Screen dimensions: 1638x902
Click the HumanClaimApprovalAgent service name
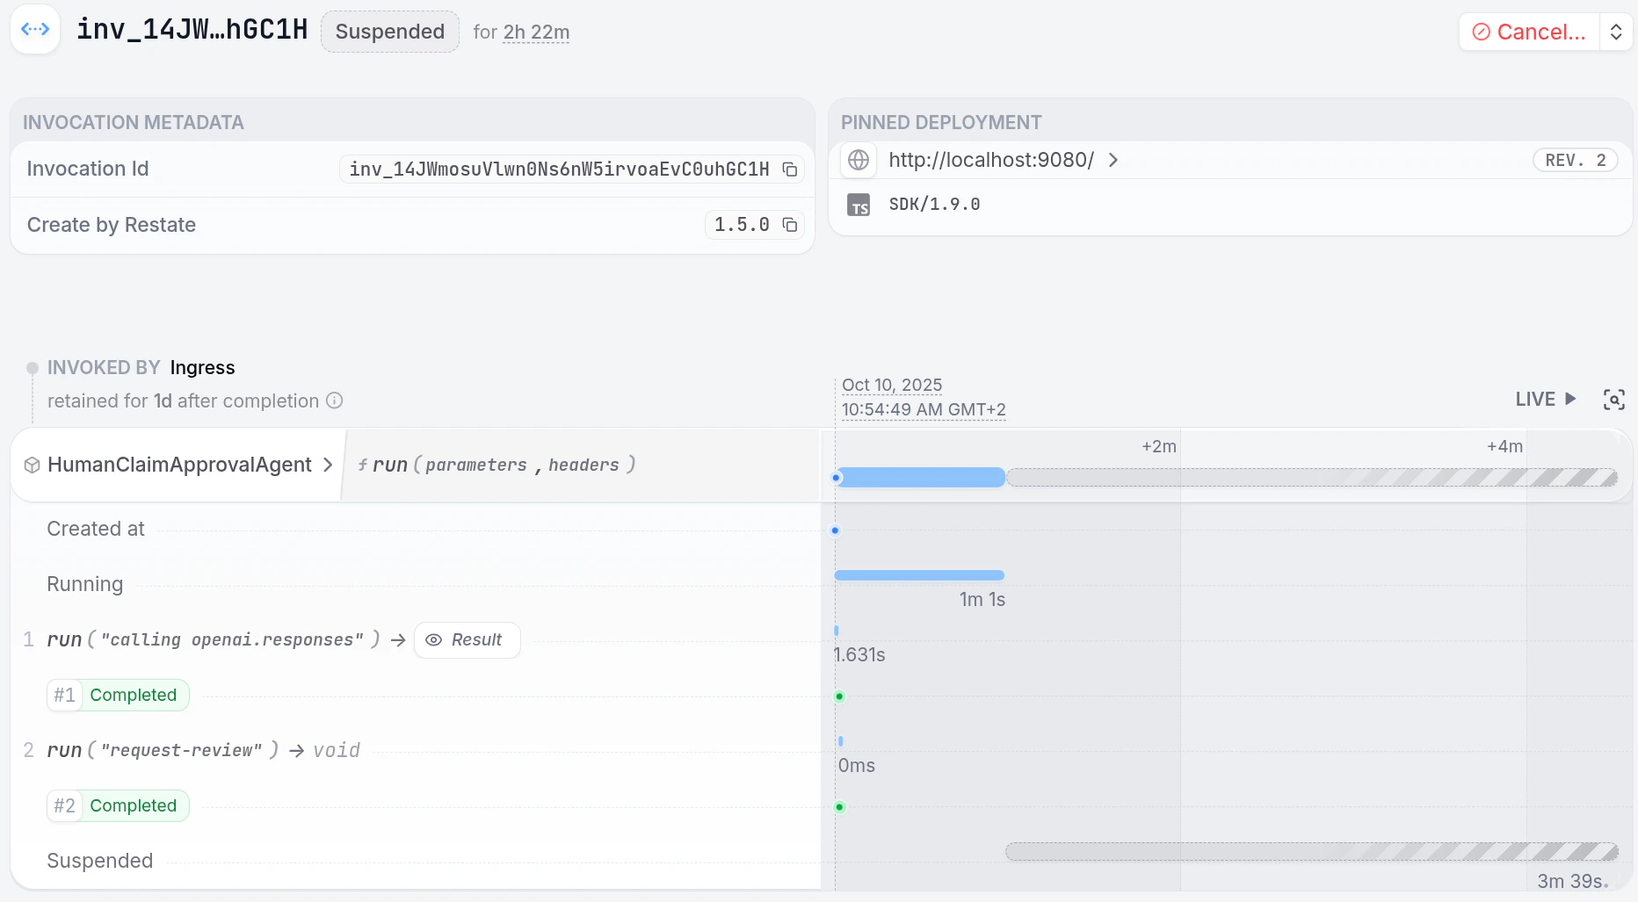coord(179,465)
